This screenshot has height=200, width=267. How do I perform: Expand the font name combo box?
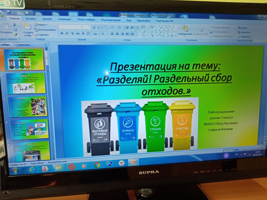(x=80, y=27)
